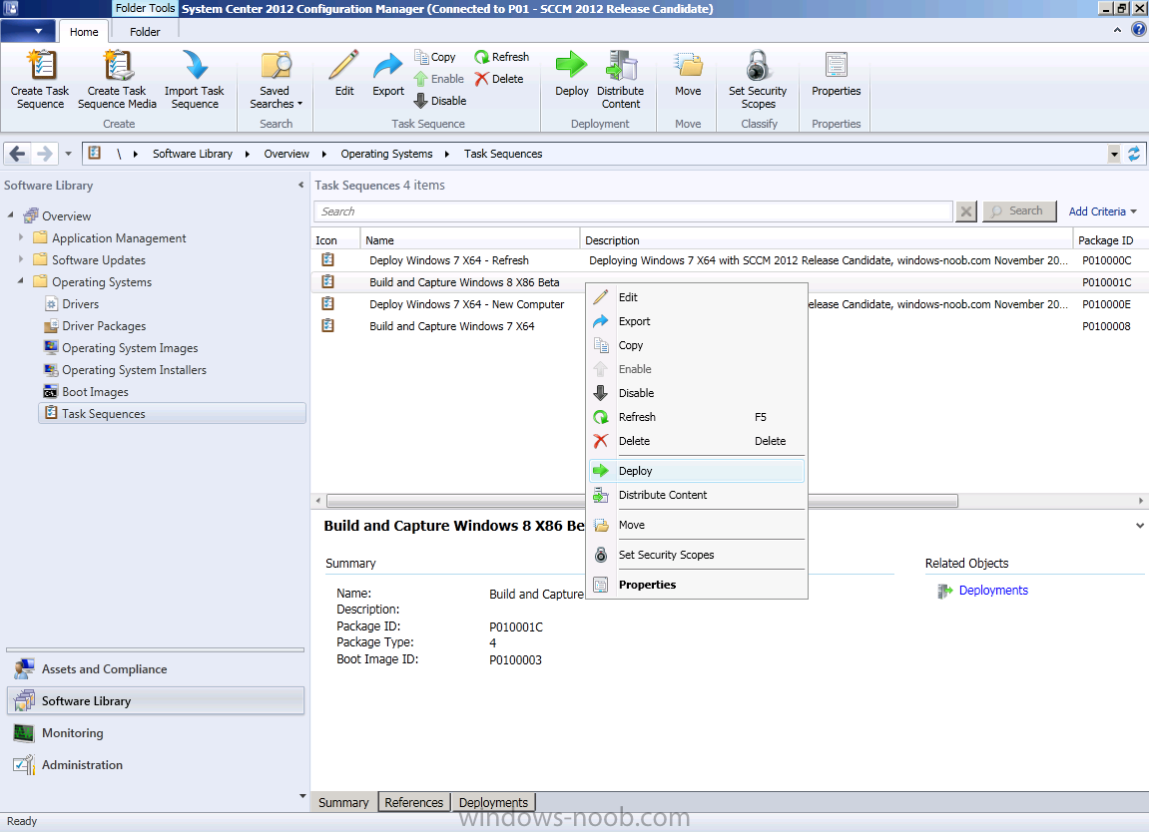Open the Add Criteria dropdown
Viewport: 1149px width, 832px height.
point(1103,211)
